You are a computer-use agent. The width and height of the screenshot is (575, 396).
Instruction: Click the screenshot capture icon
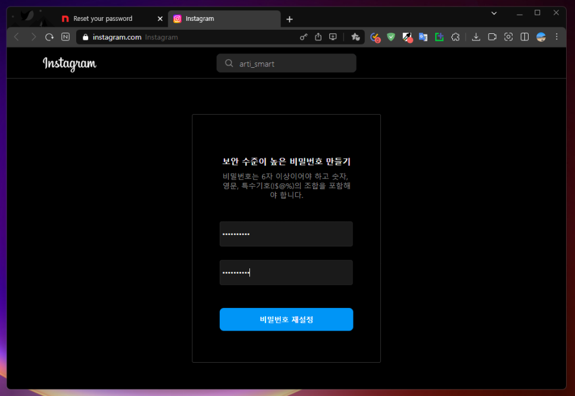(508, 37)
